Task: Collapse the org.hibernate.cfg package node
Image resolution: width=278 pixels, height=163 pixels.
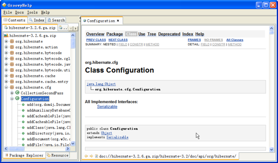Action: pyautogui.click(x=6, y=87)
